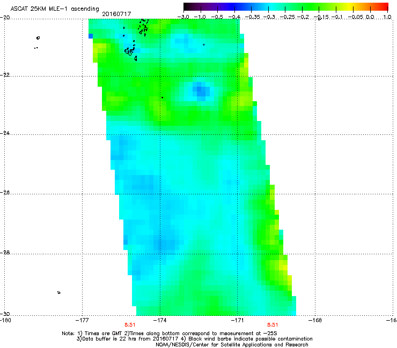
Task: Select the -0.25 color bar value
Action: pyautogui.click(x=287, y=17)
